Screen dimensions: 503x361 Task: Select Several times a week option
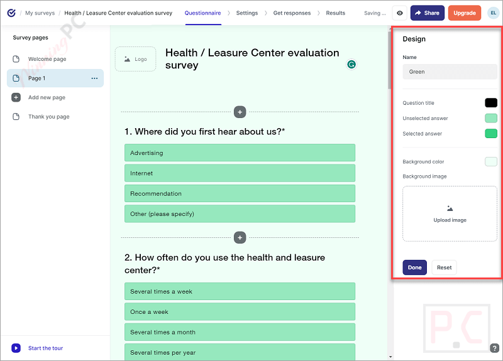pyautogui.click(x=240, y=291)
